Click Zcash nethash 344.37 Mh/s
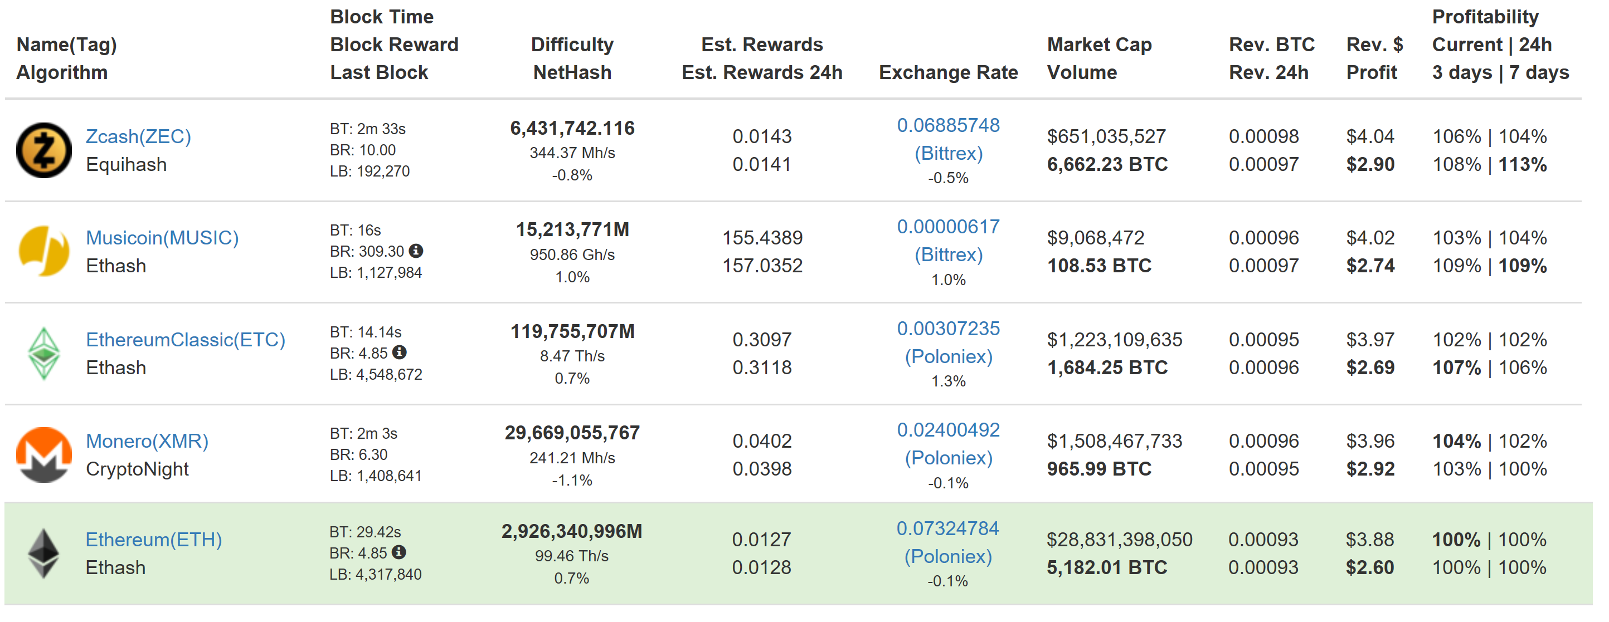 point(572,154)
